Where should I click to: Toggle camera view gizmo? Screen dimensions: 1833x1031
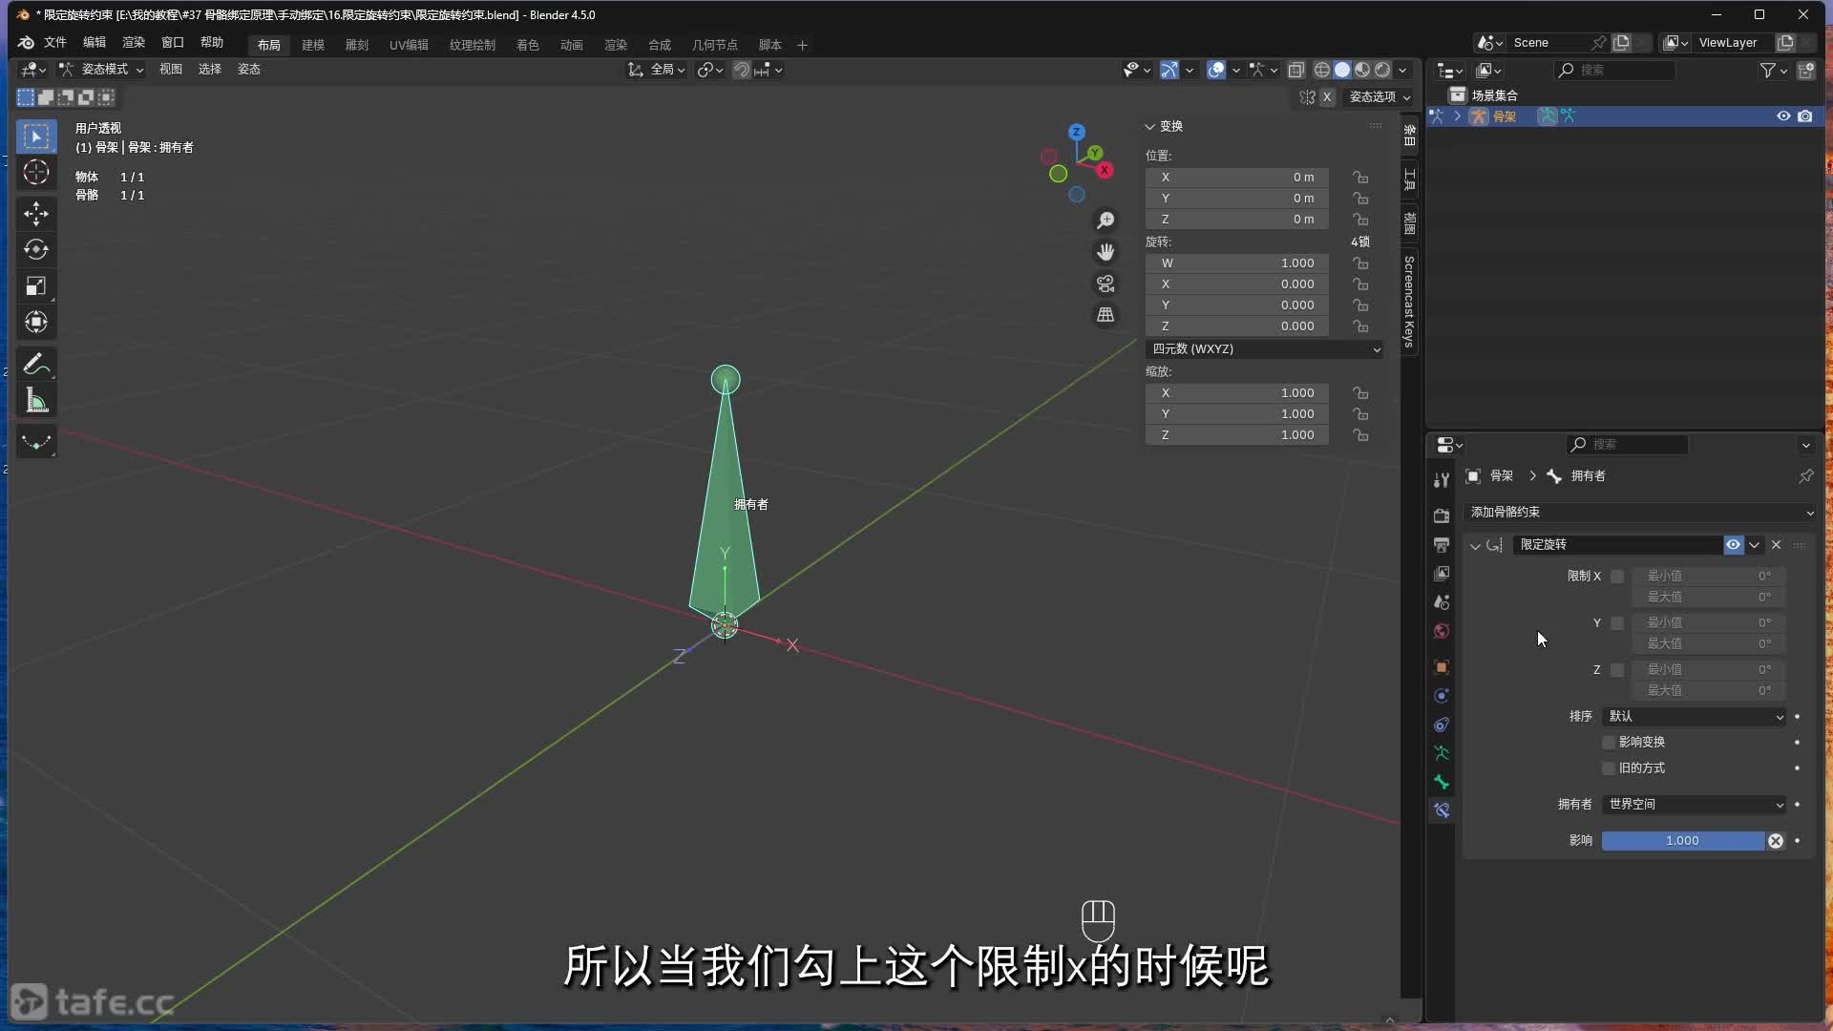[1106, 284]
